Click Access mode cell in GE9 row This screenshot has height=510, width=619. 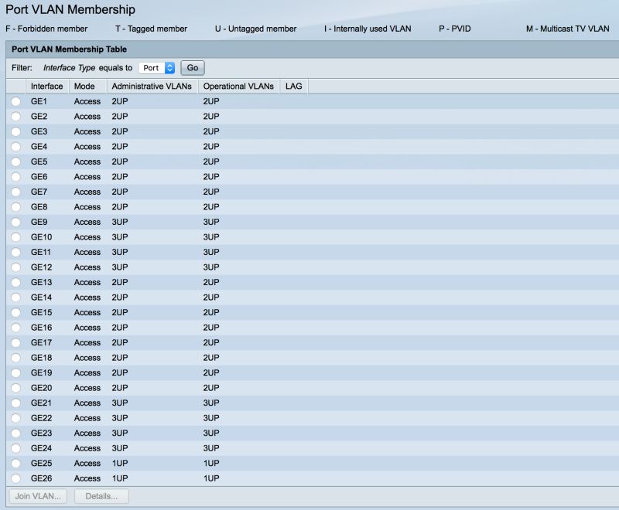87,223
